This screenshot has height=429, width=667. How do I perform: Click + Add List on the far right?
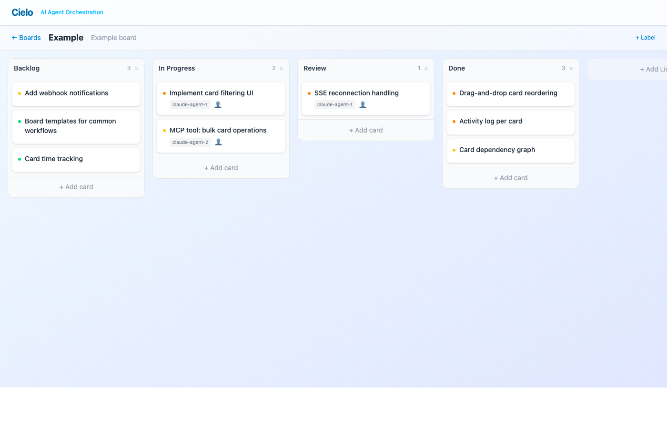(x=653, y=69)
